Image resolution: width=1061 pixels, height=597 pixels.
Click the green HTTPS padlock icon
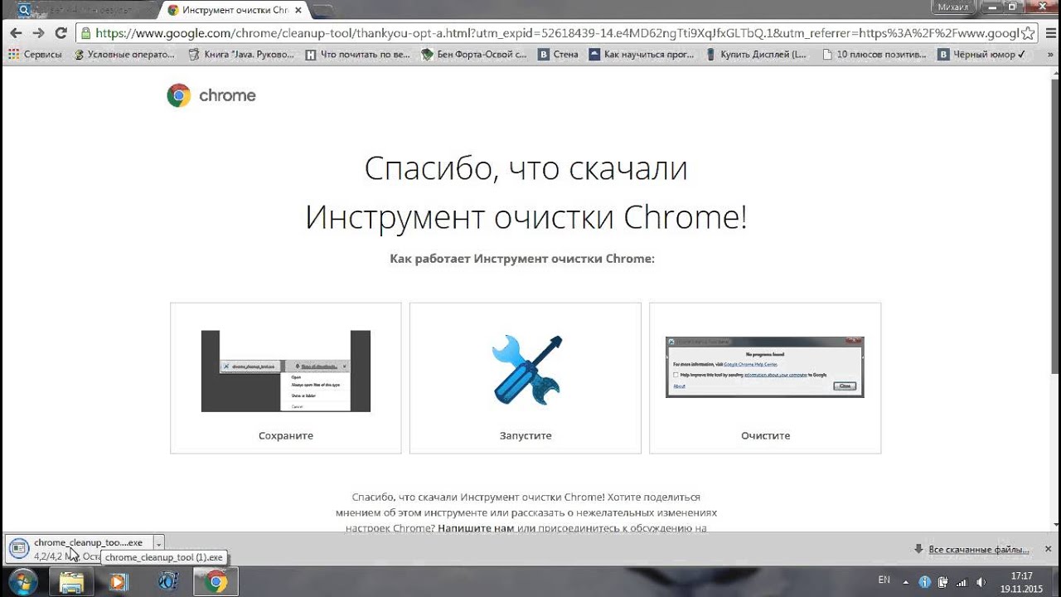point(85,33)
